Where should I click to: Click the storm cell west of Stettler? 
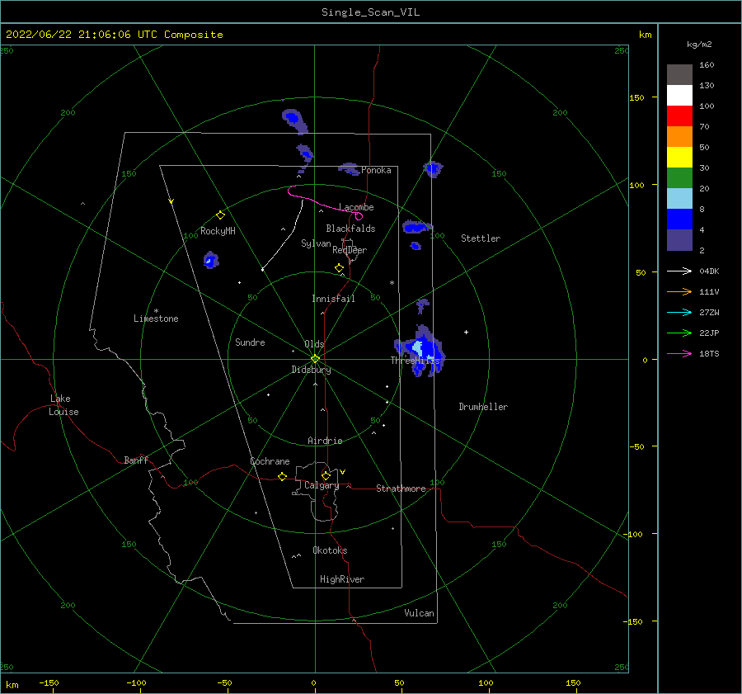416,228
